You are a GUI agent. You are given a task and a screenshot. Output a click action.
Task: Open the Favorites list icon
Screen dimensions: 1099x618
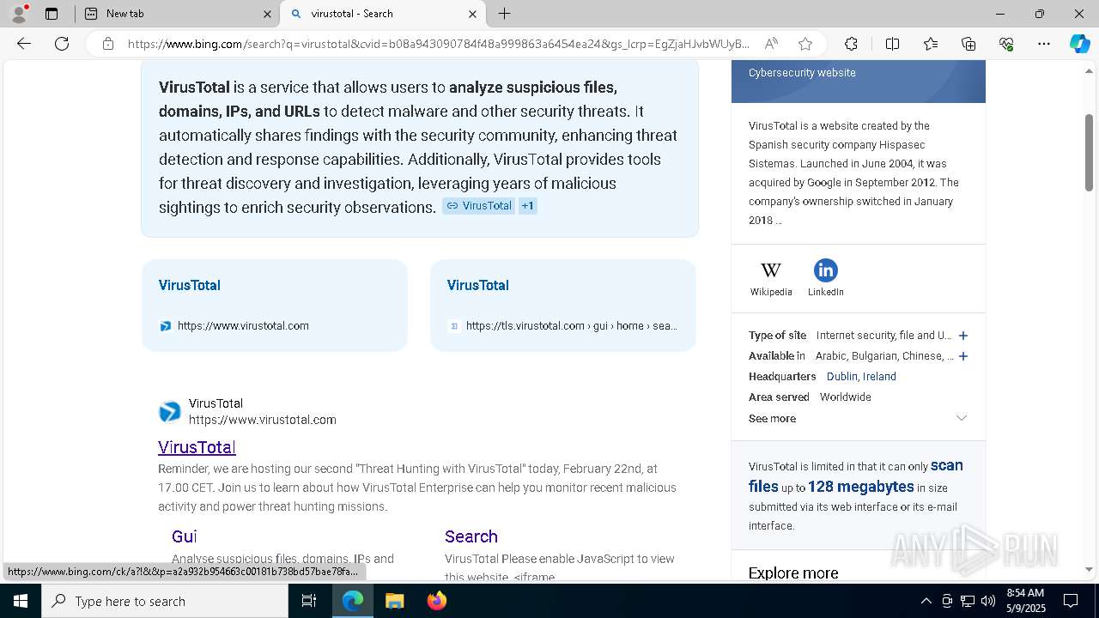931,44
